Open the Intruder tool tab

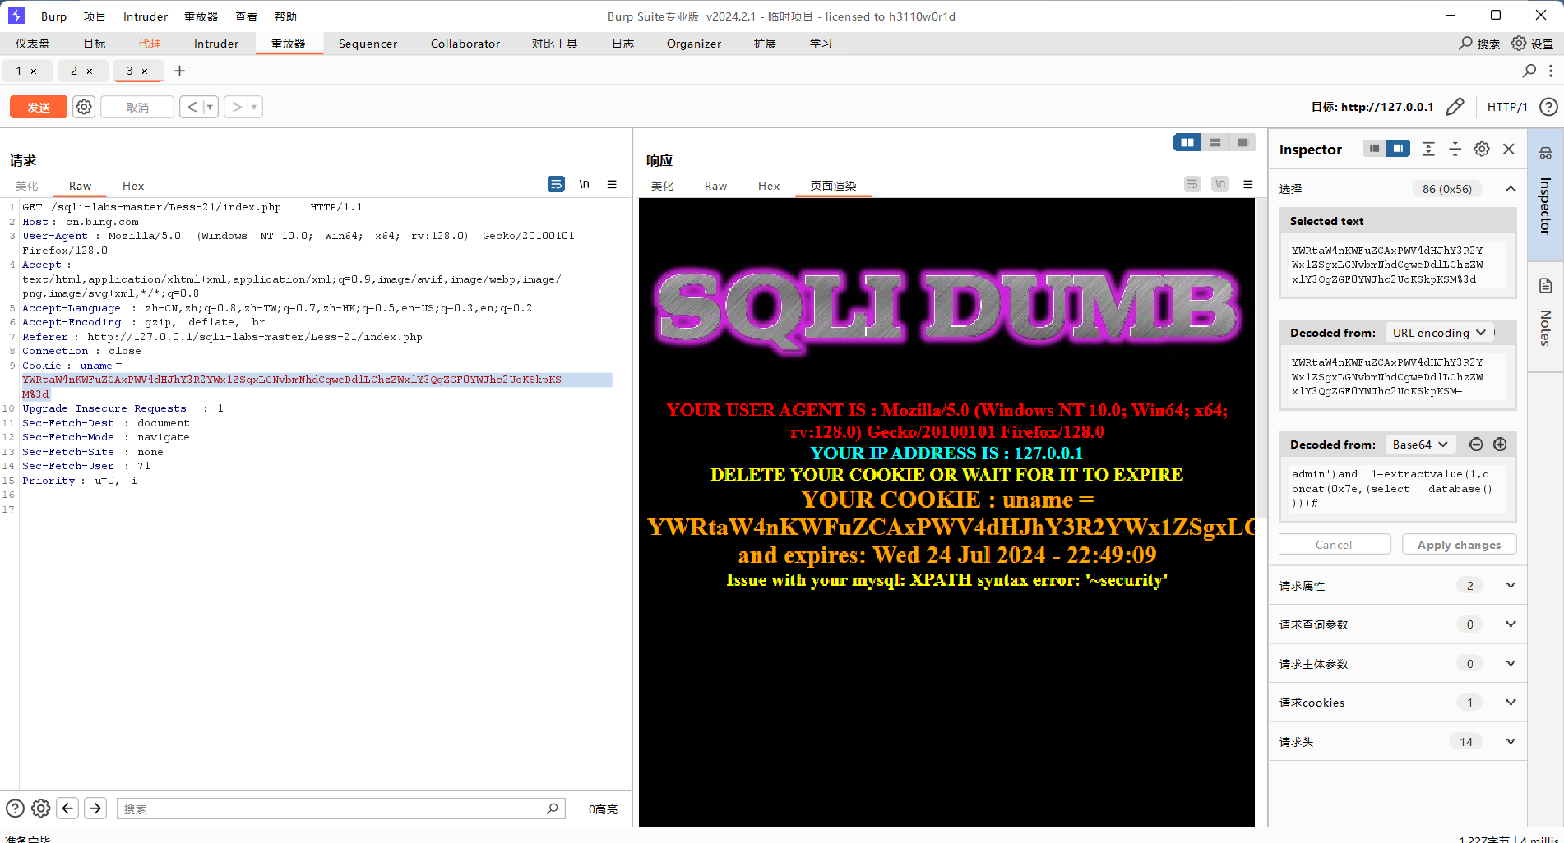[x=216, y=44]
